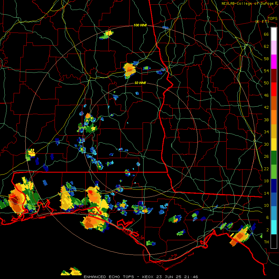Click the legend value "38"
This screenshot has width=279, height=279.
coord(266,120)
